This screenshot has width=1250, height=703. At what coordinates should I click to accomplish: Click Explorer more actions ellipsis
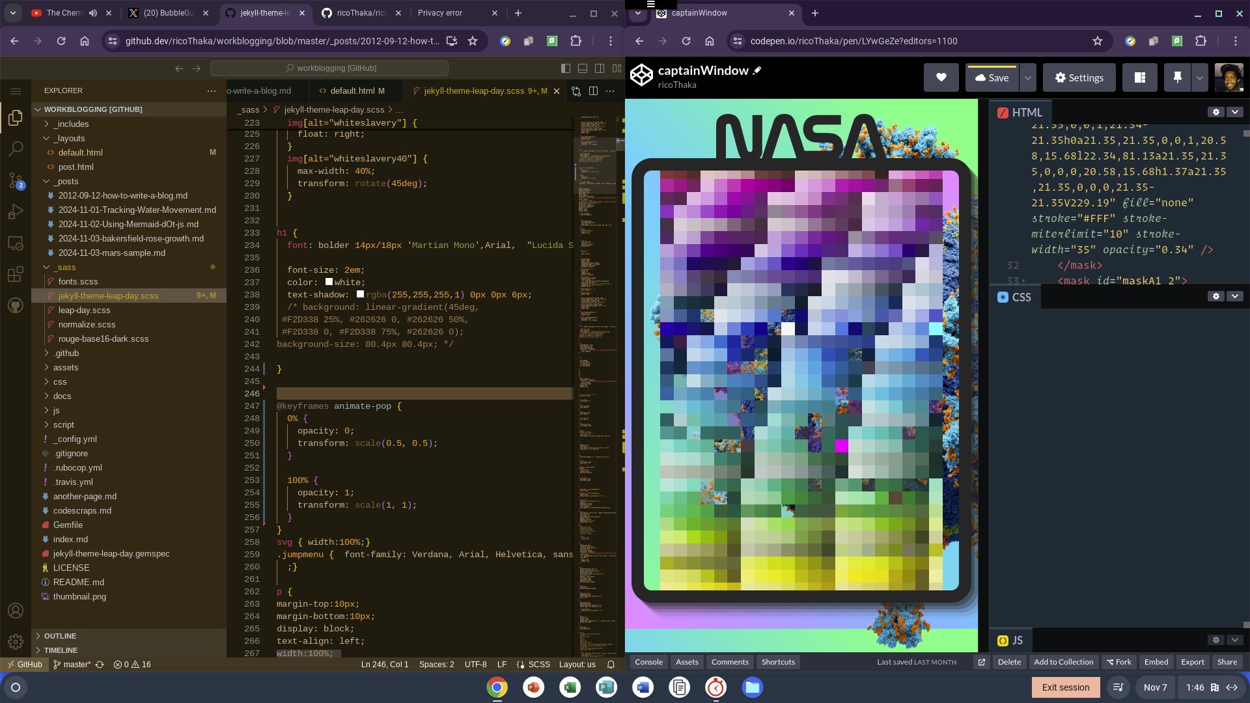(211, 90)
